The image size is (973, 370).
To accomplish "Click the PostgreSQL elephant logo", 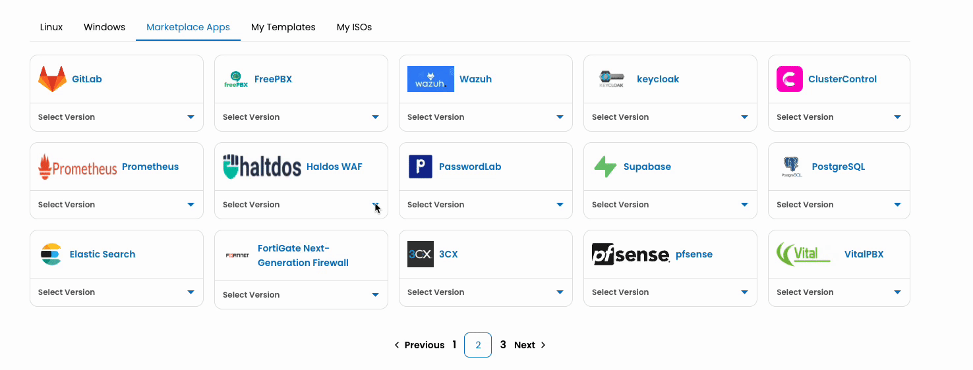I will coord(792,167).
